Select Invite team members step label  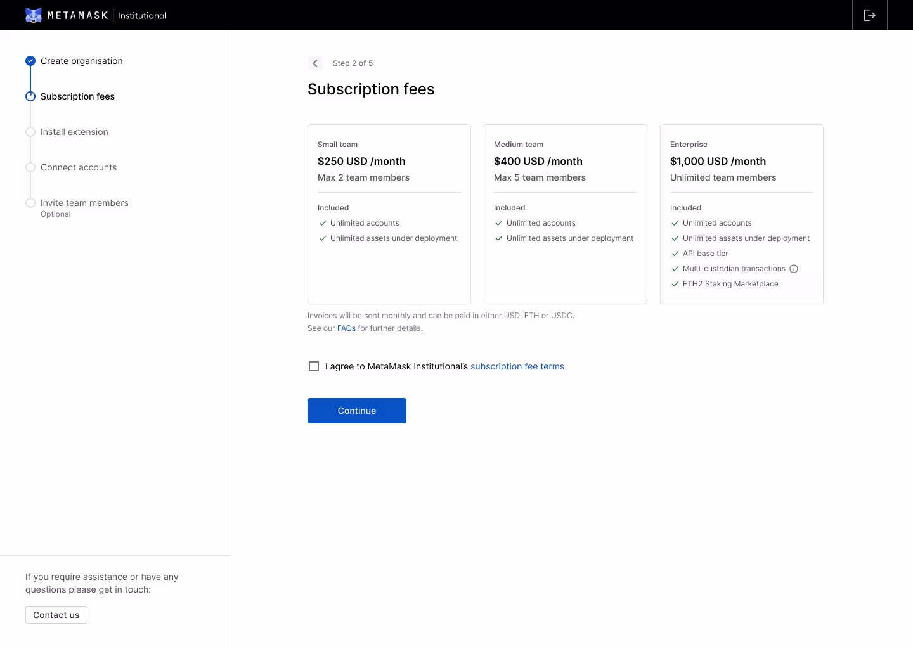click(x=84, y=203)
